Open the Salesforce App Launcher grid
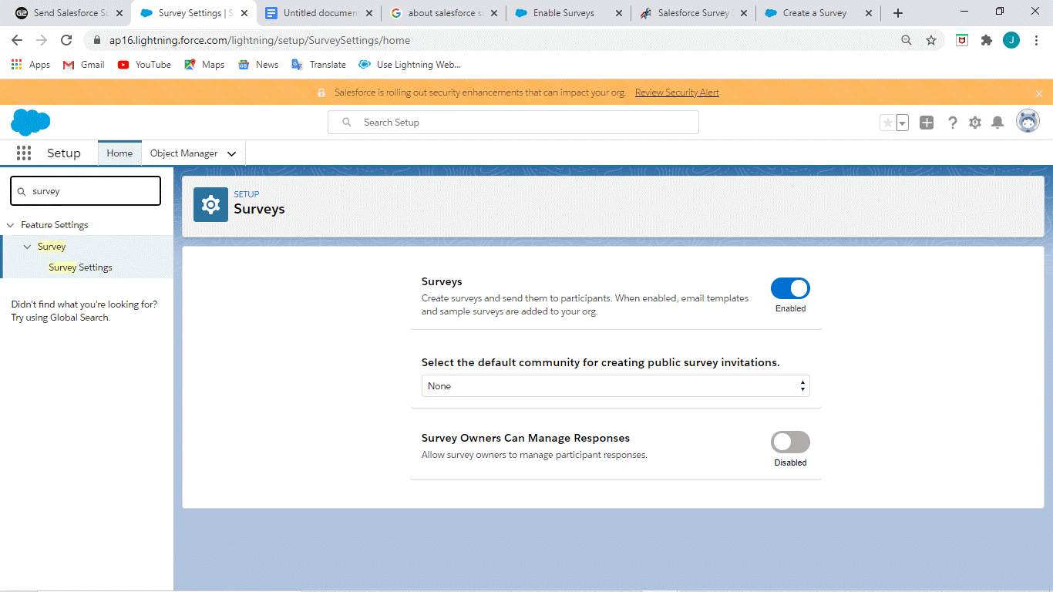The image size is (1053, 592). coord(24,153)
